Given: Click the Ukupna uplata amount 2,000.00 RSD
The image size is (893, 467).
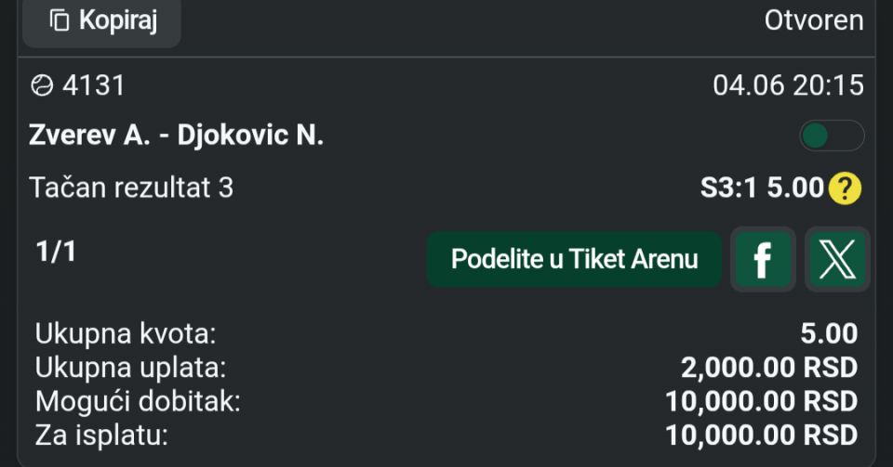Looking at the screenshot, I should pyautogui.click(x=769, y=368).
